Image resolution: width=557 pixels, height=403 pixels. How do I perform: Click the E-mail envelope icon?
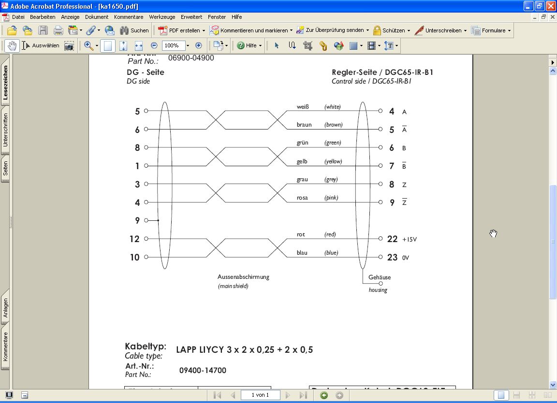tap(109, 30)
